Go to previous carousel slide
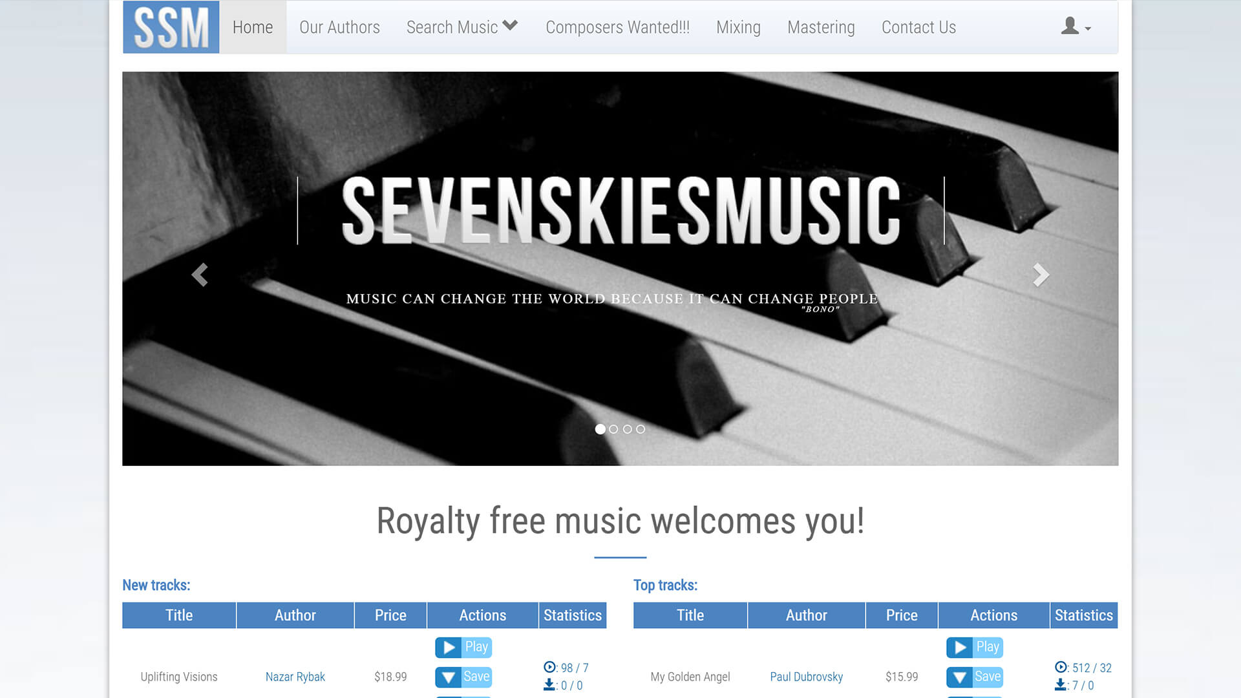 click(200, 275)
